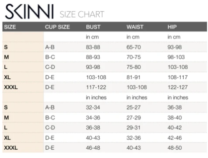Select cup size C-D in inches section
Viewport: 208px width, 158px height.
pyautogui.click(x=50, y=128)
